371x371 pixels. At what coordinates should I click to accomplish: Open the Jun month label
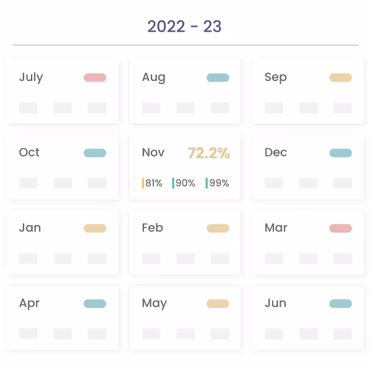coord(275,304)
